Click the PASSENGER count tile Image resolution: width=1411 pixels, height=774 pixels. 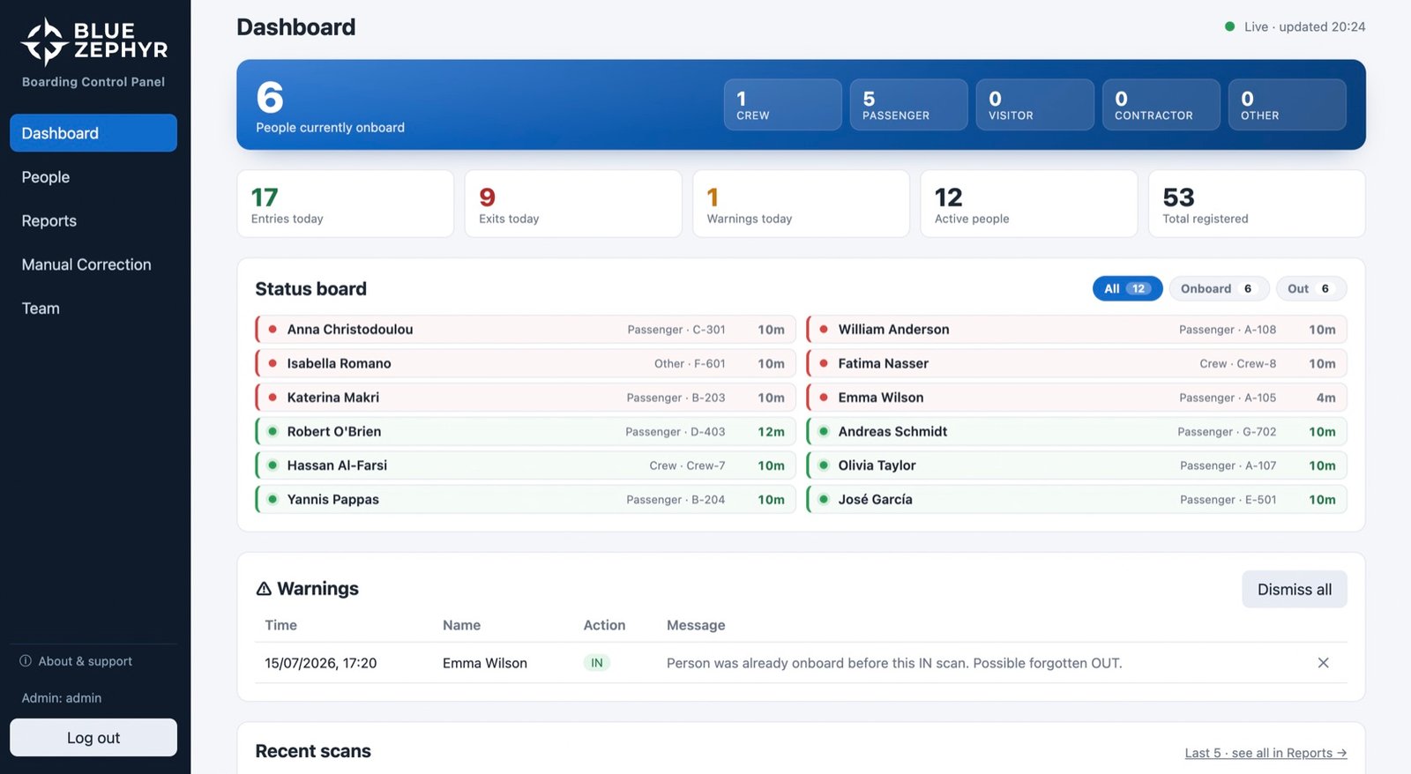point(908,105)
